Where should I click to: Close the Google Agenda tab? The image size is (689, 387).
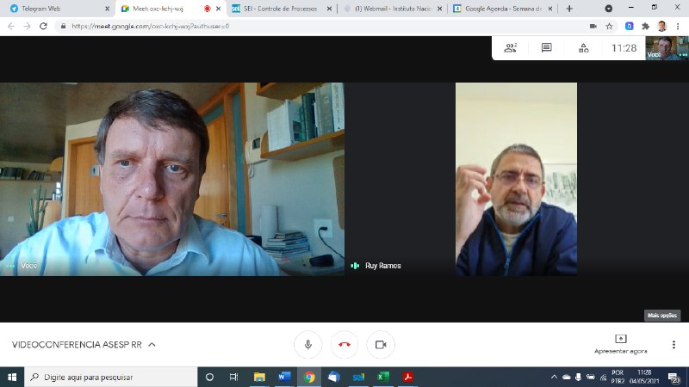pyautogui.click(x=550, y=9)
